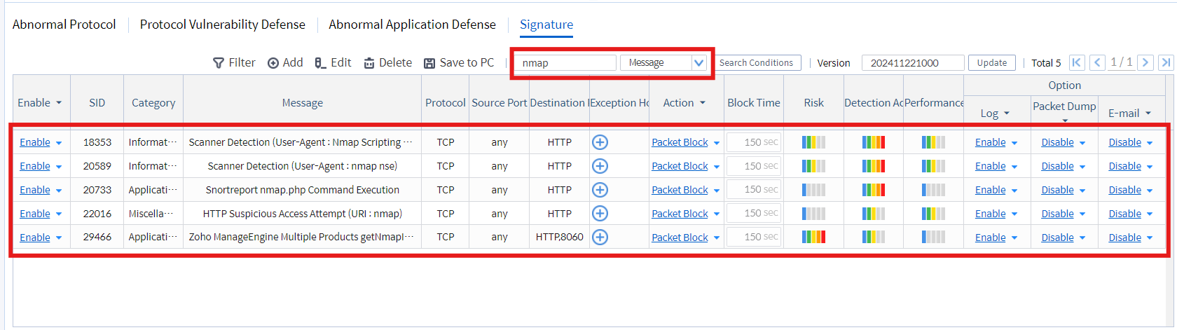Click E-mail Disable link for SID 22016
Image resolution: width=1177 pixels, height=330 pixels.
coord(1125,214)
